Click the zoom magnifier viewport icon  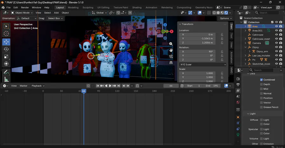pyautogui.click(x=171, y=44)
